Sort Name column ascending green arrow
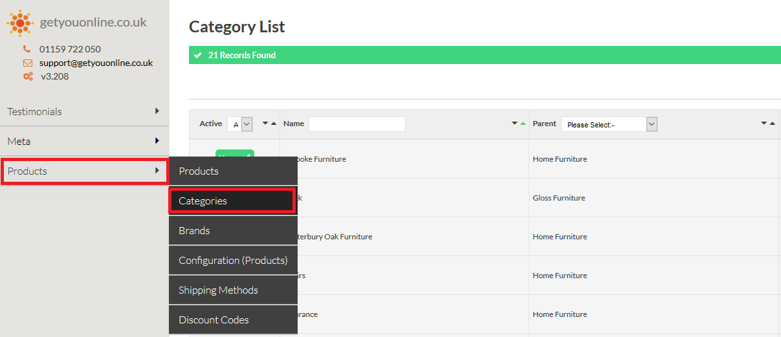Viewport: 781px width, 337px height. (x=523, y=124)
